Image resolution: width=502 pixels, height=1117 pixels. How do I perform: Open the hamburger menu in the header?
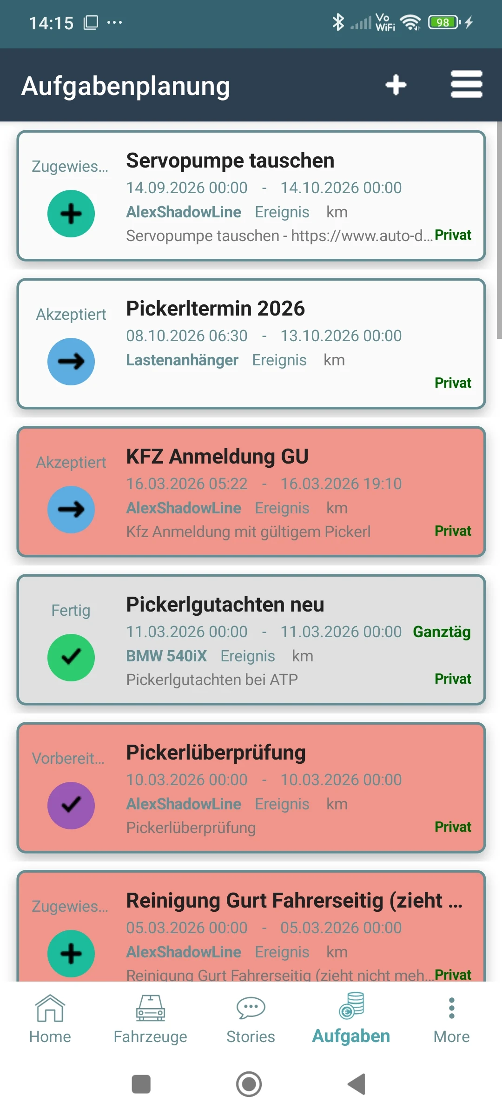click(467, 84)
